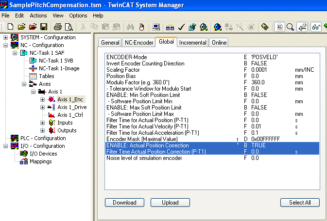Collapse the NC - Configuration node
Screen dimensions: 327x221
pos(5,45)
